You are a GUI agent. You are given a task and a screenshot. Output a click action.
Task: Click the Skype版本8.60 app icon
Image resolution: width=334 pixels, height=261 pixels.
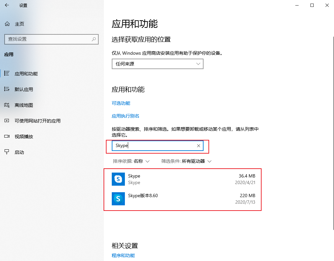[118, 199]
